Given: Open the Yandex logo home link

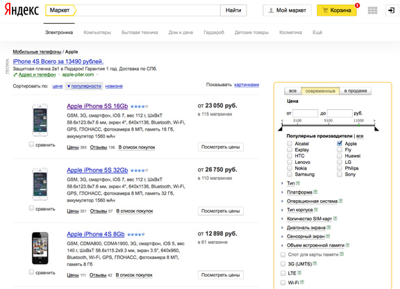Looking at the screenshot, I should tap(22, 10).
